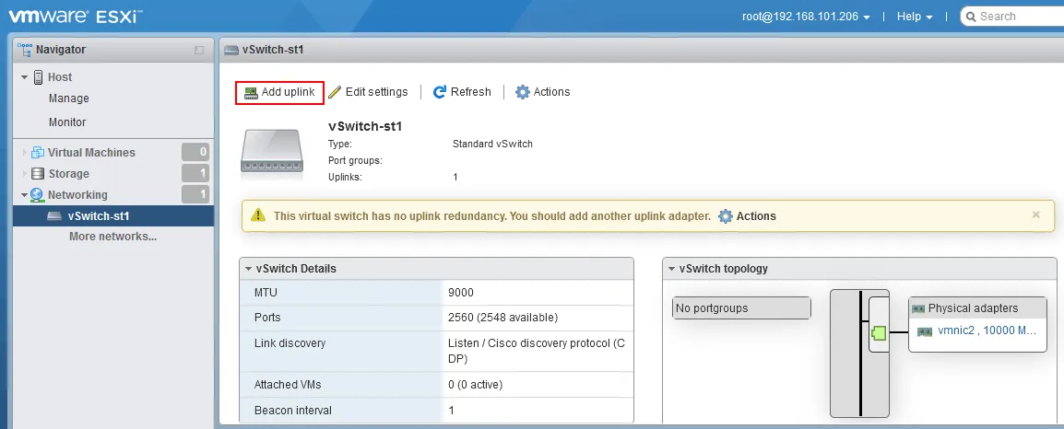This screenshot has width=1064, height=429.
Task: Click the gear icon in warning banner
Action: click(725, 216)
